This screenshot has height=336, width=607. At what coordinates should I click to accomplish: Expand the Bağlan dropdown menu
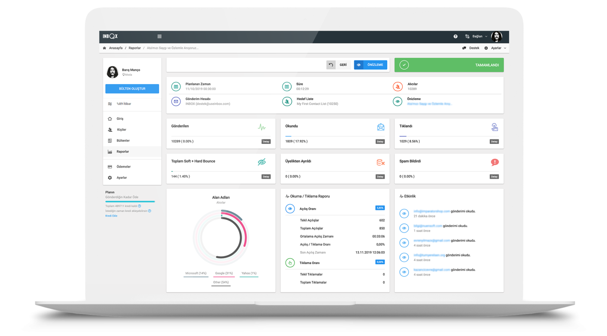[477, 36]
